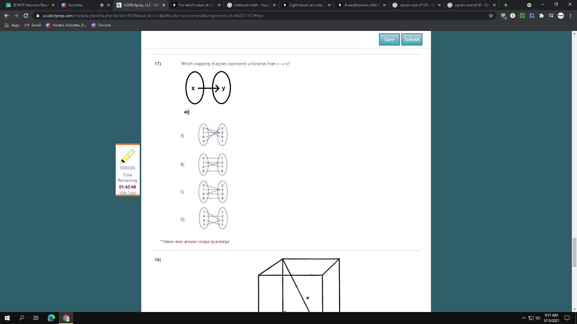Choose answer A mapping diagram
Viewport: 577px width, 324px height.
point(213,135)
